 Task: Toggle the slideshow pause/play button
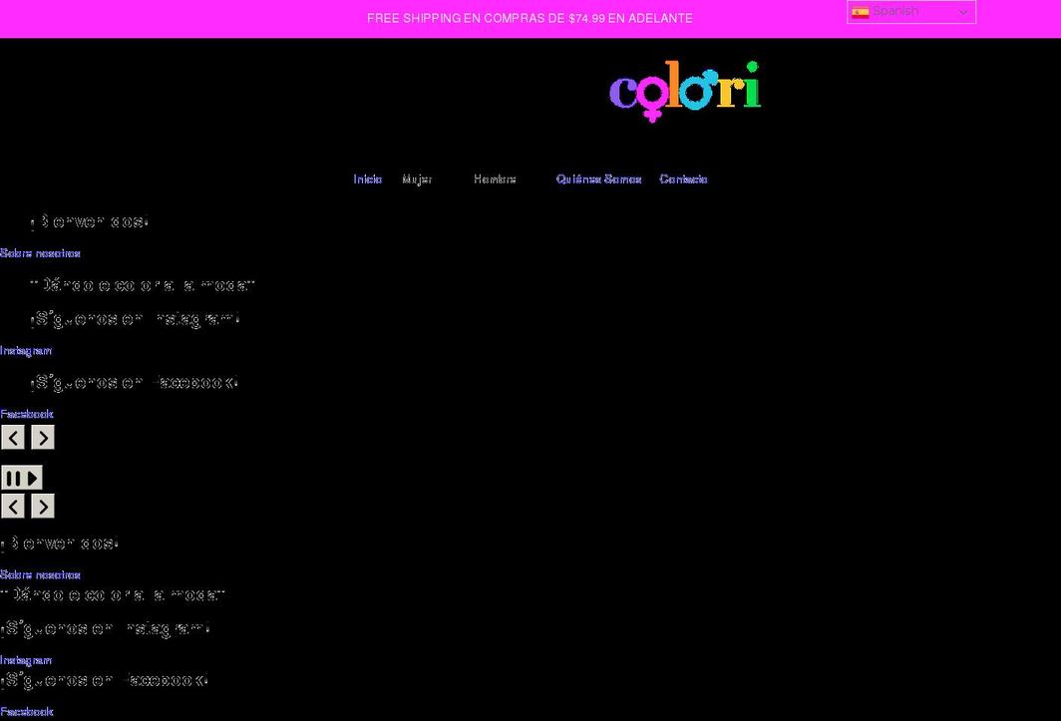coord(22,478)
